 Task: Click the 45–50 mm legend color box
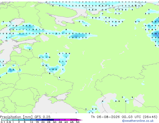click(74, 120)
